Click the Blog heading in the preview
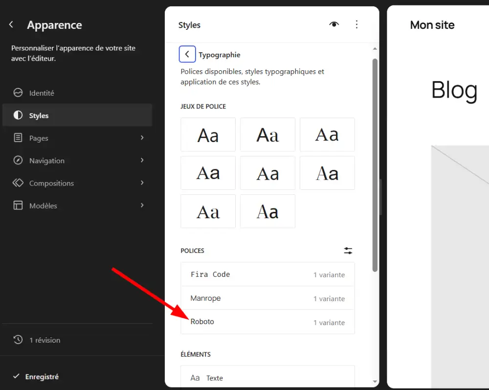This screenshot has width=489, height=390. (x=454, y=90)
